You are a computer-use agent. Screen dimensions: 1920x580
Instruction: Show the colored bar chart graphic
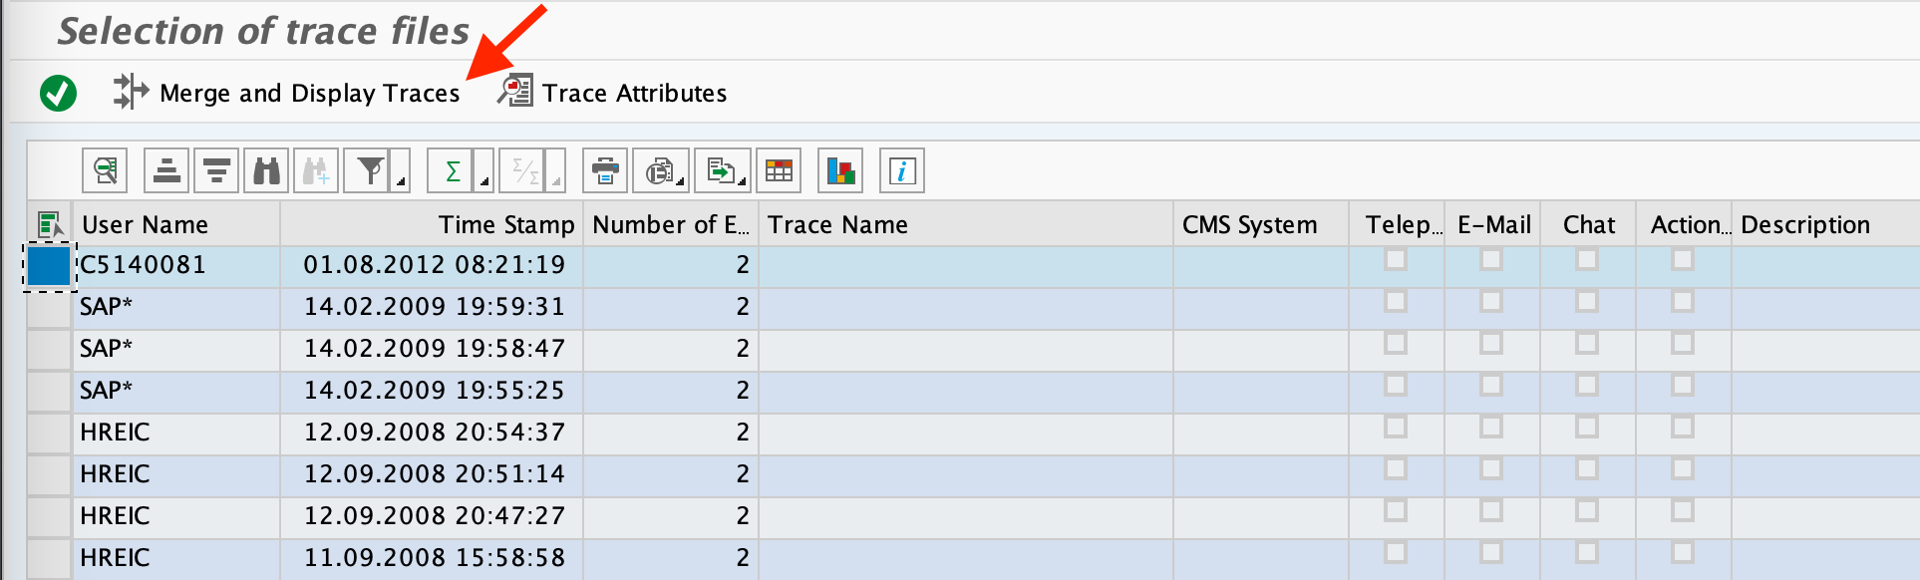(x=840, y=171)
